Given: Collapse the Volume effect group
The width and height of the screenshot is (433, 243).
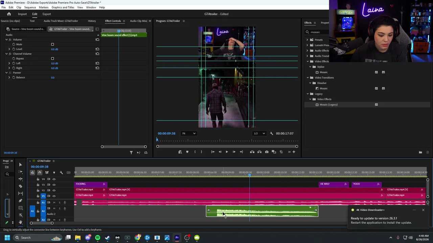Looking at the screenshot, I should 6,39.
